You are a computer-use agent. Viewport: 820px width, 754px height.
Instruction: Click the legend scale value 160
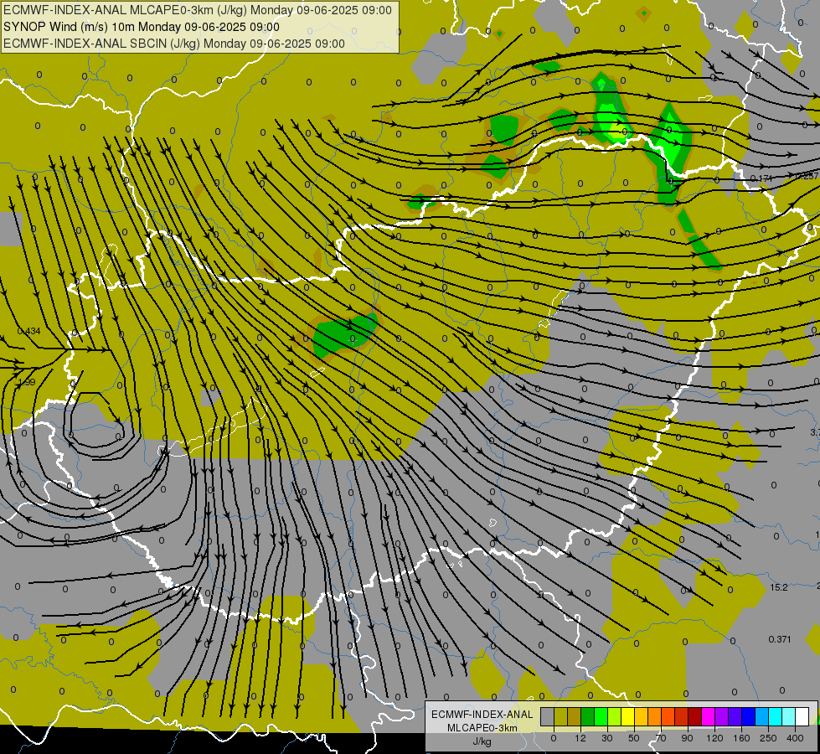coord(741,738)
